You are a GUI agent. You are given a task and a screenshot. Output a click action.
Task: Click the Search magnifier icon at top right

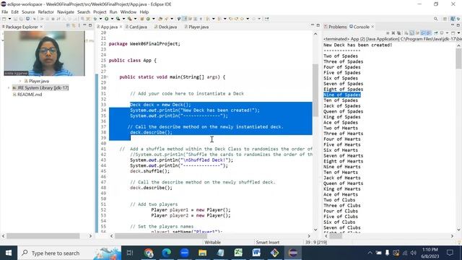[435, 19]
